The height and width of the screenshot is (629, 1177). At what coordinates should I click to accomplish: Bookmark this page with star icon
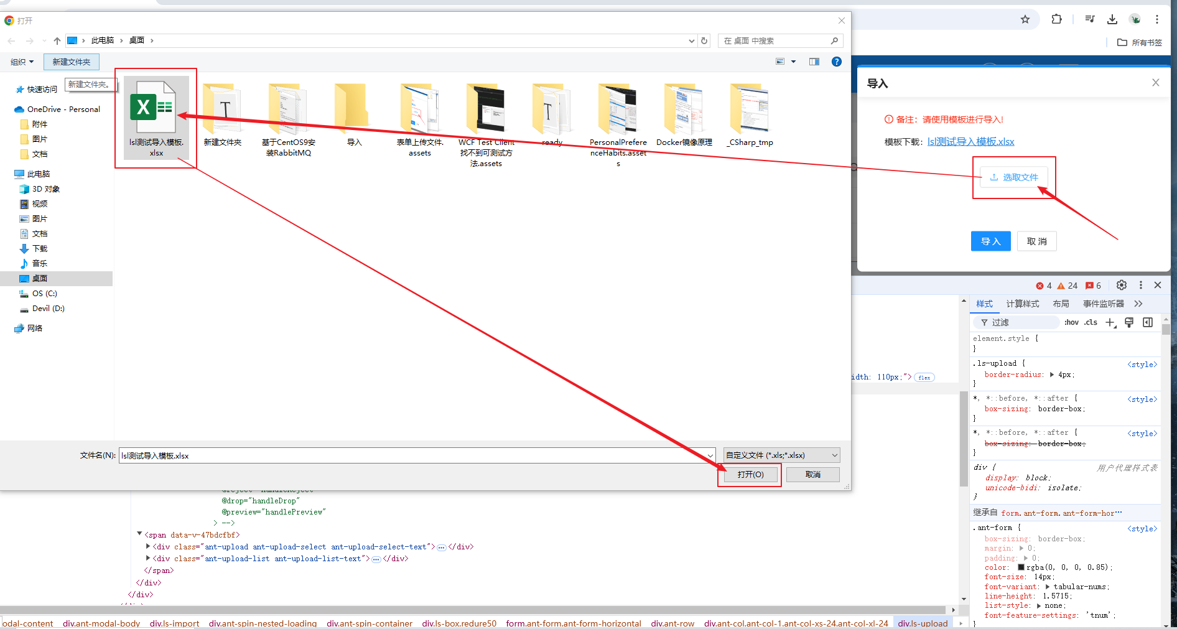pos(1025,19)
